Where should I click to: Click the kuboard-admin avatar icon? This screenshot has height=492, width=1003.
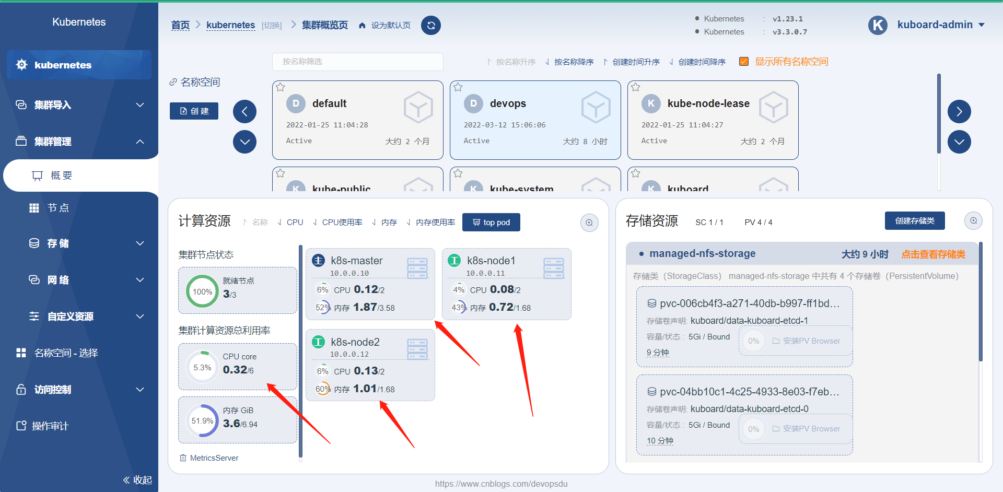(x=878, y=25)
